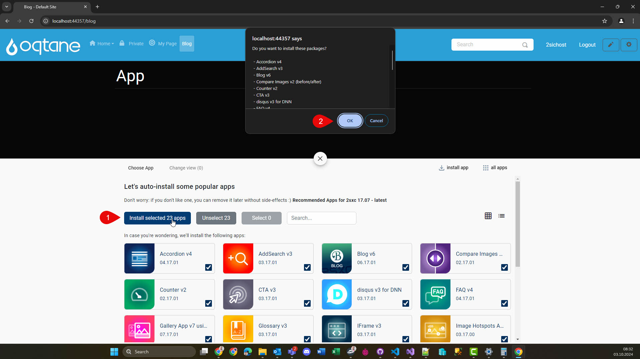This screenshot has width=640, height=359.
Task: Uncheck the Accordion v4 checkbox
Action: click(209, 267)
